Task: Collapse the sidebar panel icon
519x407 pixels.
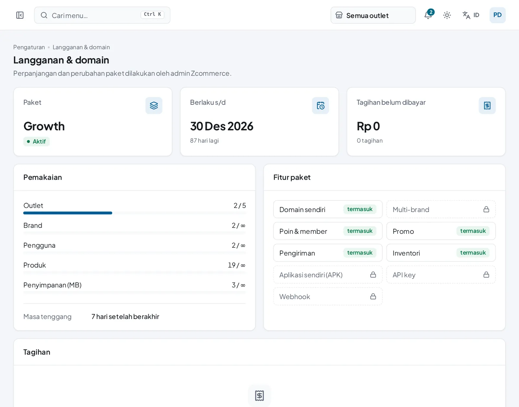Action: [20, 15]
